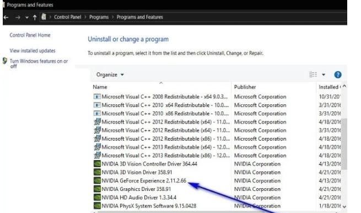Click icon of Visual C++ 2010 x86 entry
361x213 pixels.
coord(97,114)
